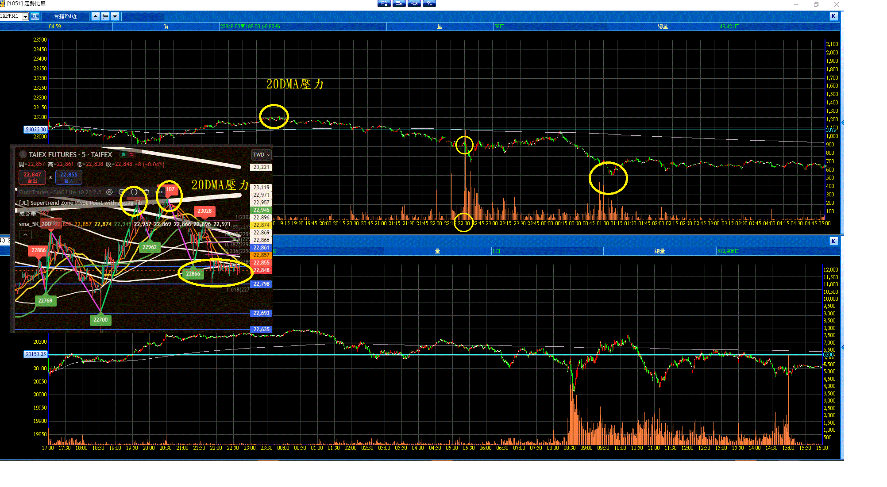Viewport: 887px width, 487px height.
Task: Click the 23,221 price scale label
Action: tap(261, 167)
